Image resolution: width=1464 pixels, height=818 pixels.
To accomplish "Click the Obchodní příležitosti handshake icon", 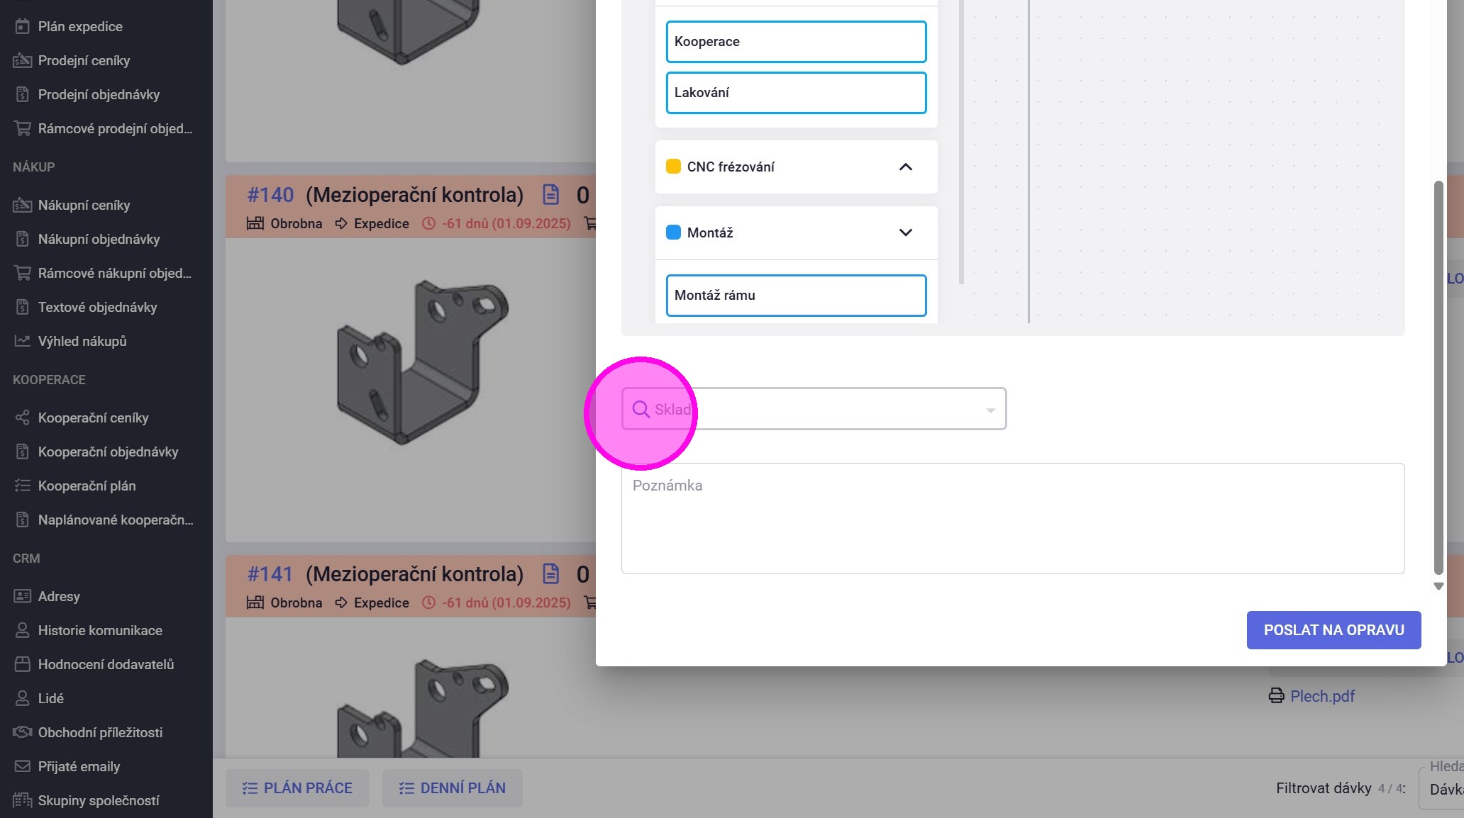I will pyautogui.click(x=22, y=732).
